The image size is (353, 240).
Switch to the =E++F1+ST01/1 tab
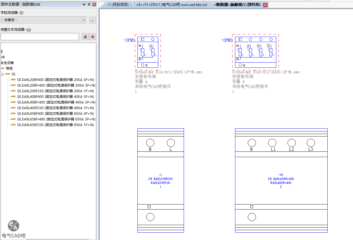(171, 5)
